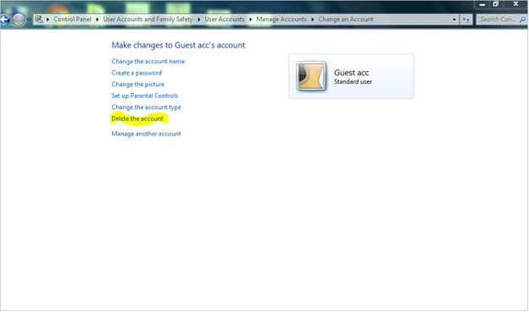Open Change the picture link
This screenshot has width=529, height=312.
pos(138,85)
